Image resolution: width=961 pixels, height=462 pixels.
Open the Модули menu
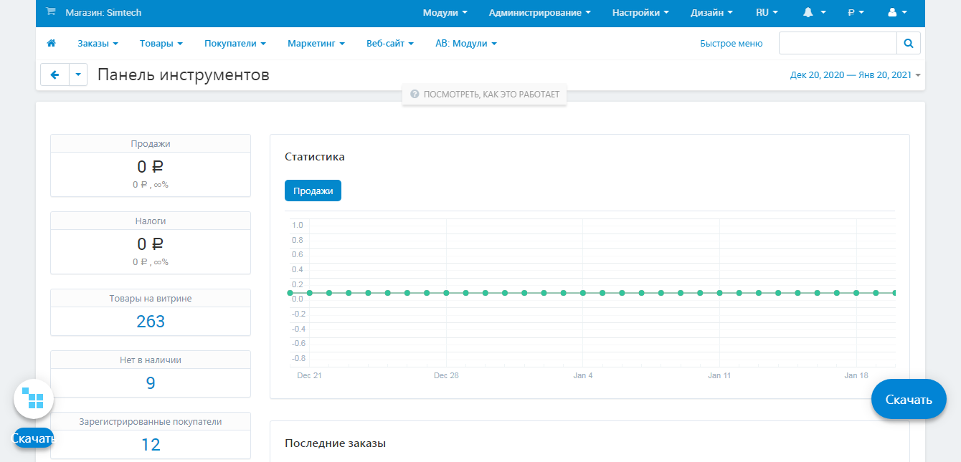445,12
